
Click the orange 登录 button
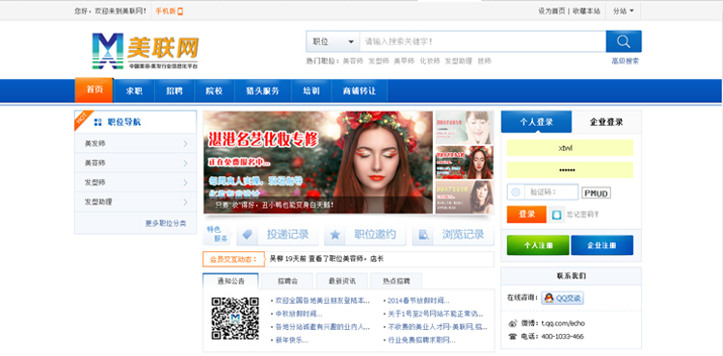526,215
